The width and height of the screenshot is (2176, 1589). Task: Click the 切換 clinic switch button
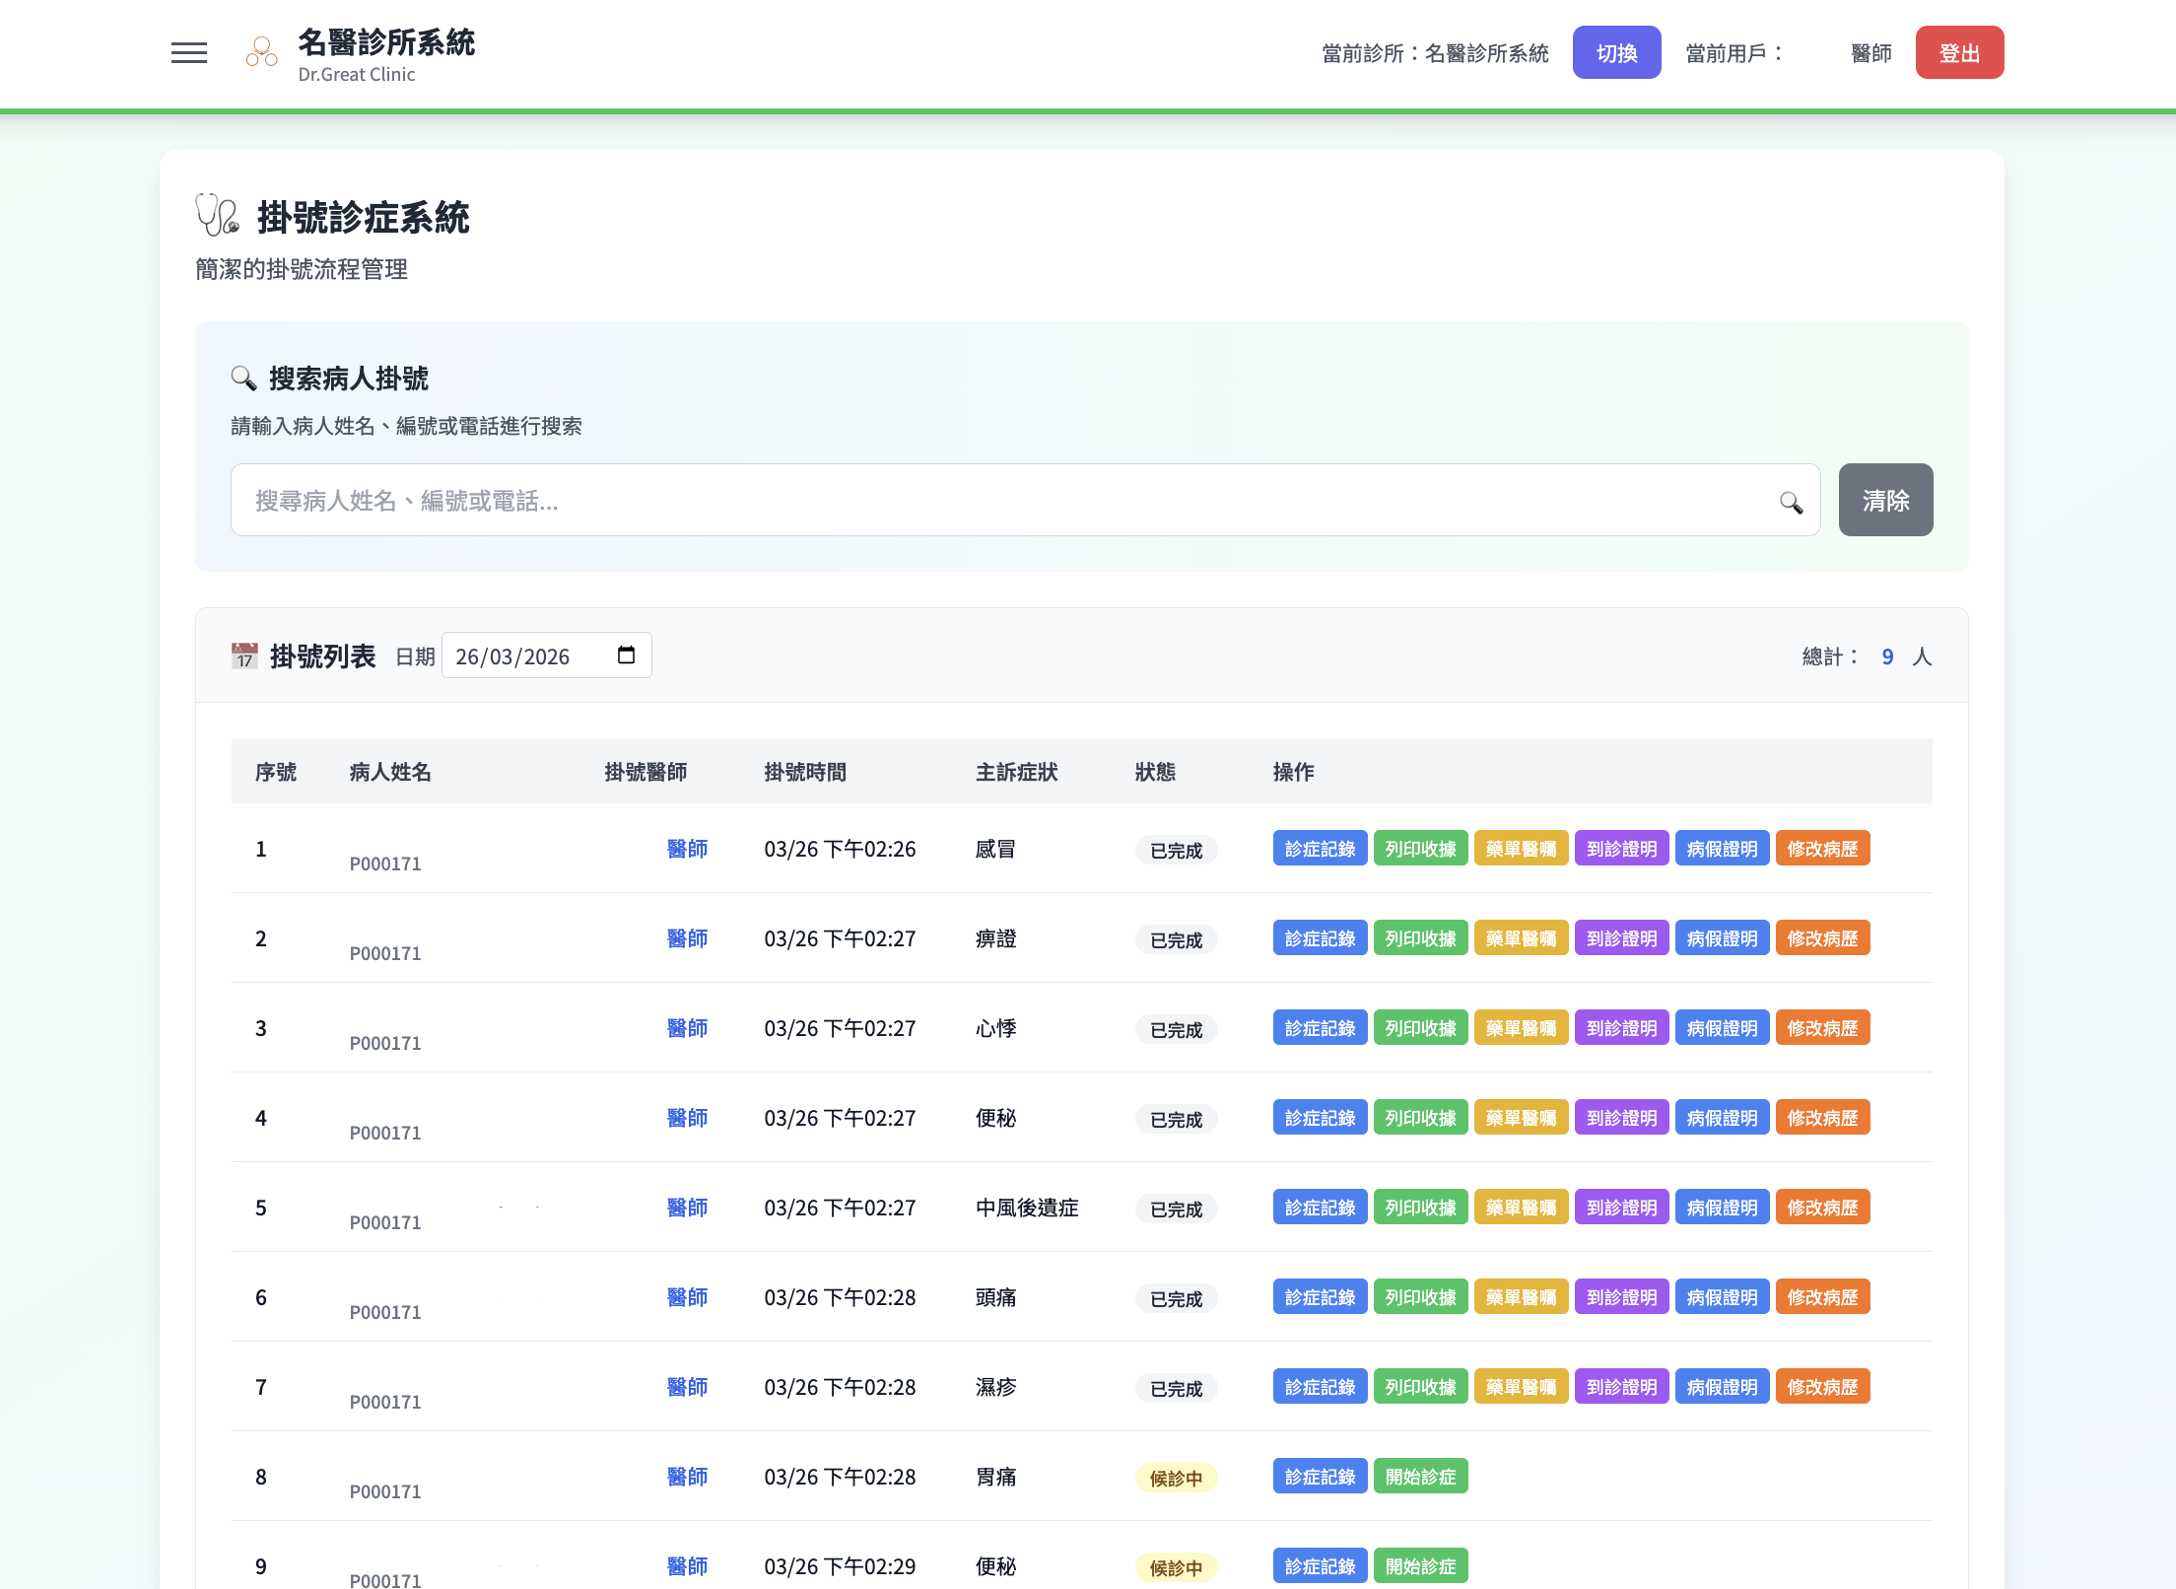pyautogui.click(x=1616, y=52)
